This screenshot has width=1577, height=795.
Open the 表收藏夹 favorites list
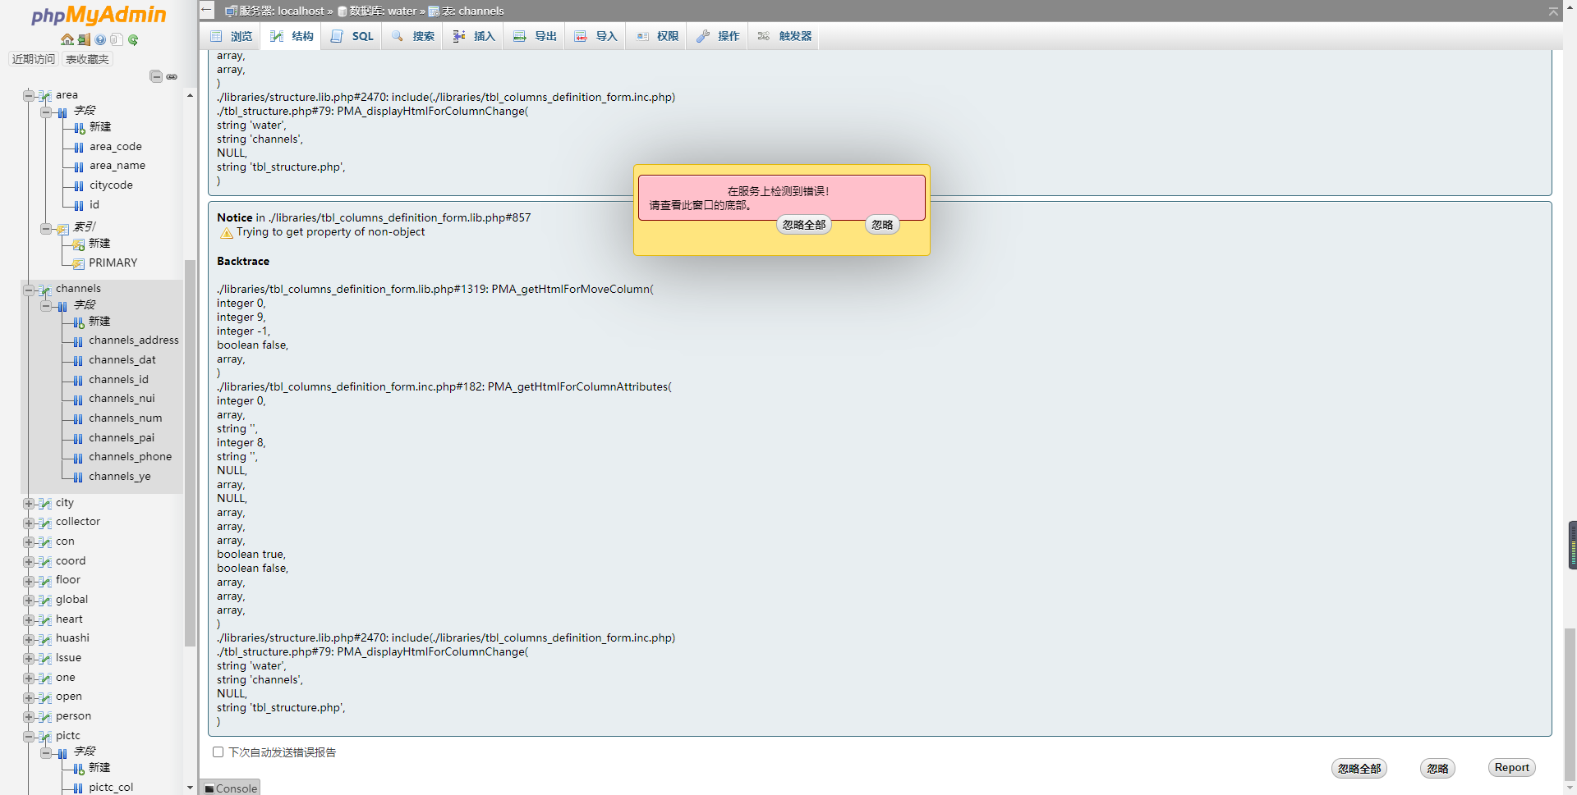pyautogui.click(x=87, y=59)
